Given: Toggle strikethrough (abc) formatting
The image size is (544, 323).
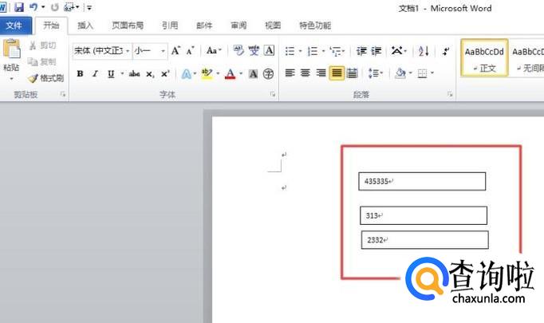Looking at the screenshot, I should [x=134, y=73].
